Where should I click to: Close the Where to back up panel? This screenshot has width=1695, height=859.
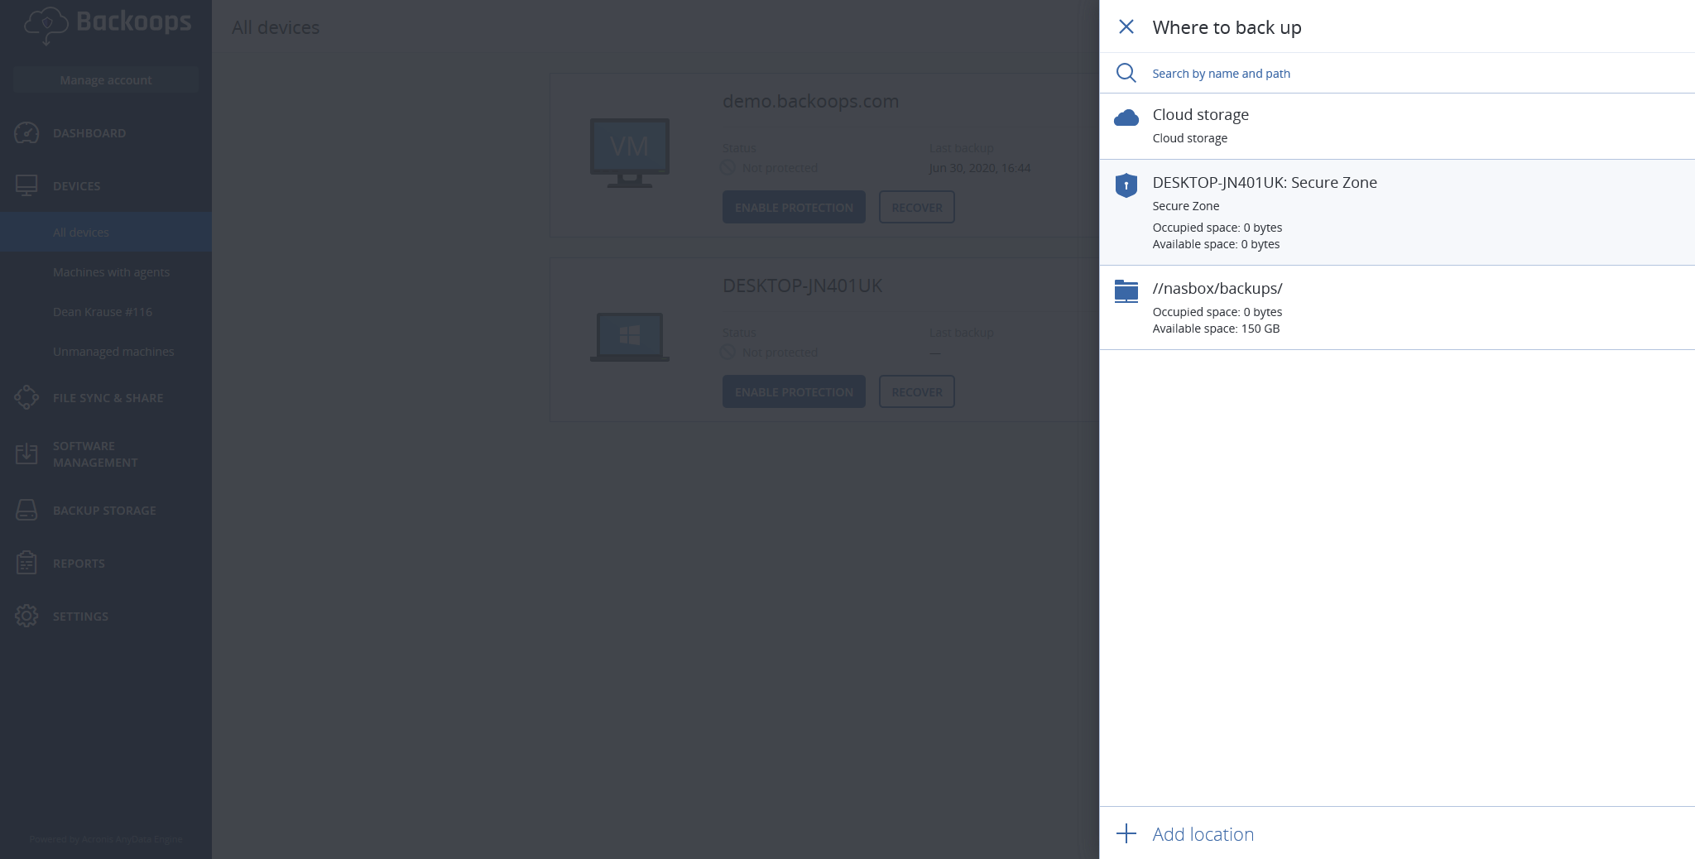click(x=1126, y=26)
